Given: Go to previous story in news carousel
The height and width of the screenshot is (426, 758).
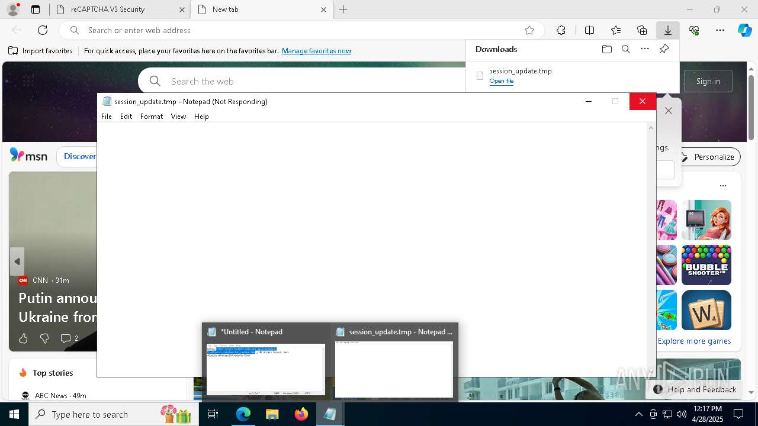Looking at the screenshot, I should coord(17,262).
